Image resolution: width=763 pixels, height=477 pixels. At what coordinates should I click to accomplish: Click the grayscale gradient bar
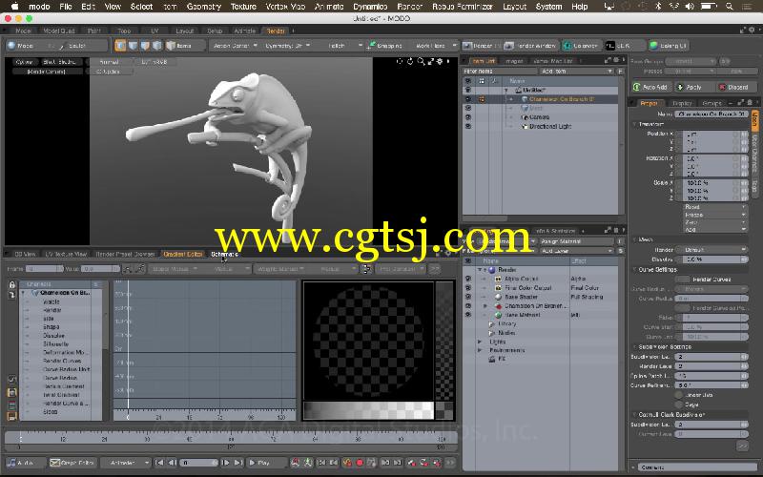coord(368,410)
